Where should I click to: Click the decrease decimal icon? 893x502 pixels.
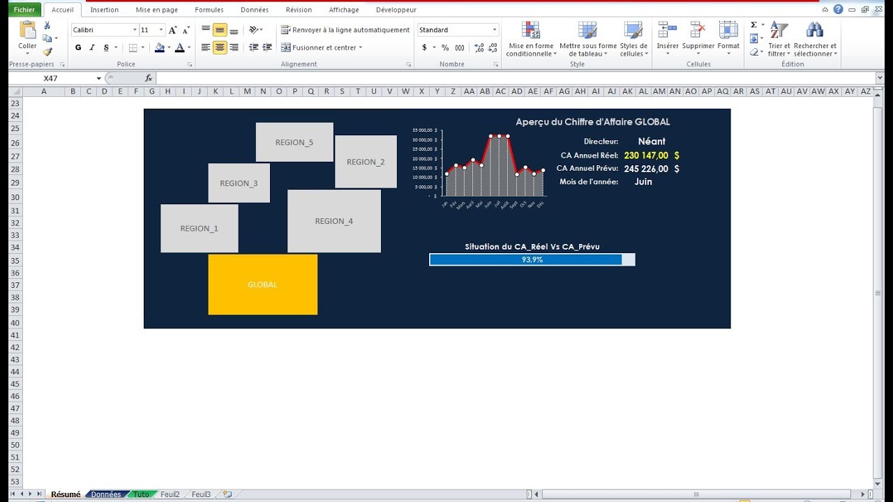[493, 47]
